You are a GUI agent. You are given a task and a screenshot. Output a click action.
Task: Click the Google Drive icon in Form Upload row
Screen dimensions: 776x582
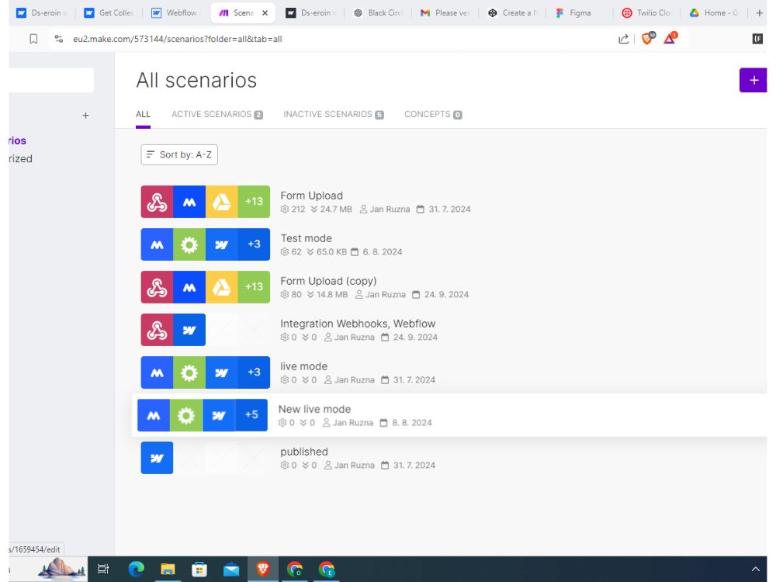coord(222,202)
